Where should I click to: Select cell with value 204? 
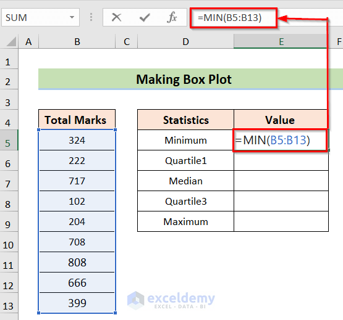pyautogui.click(x=77, y=221)
